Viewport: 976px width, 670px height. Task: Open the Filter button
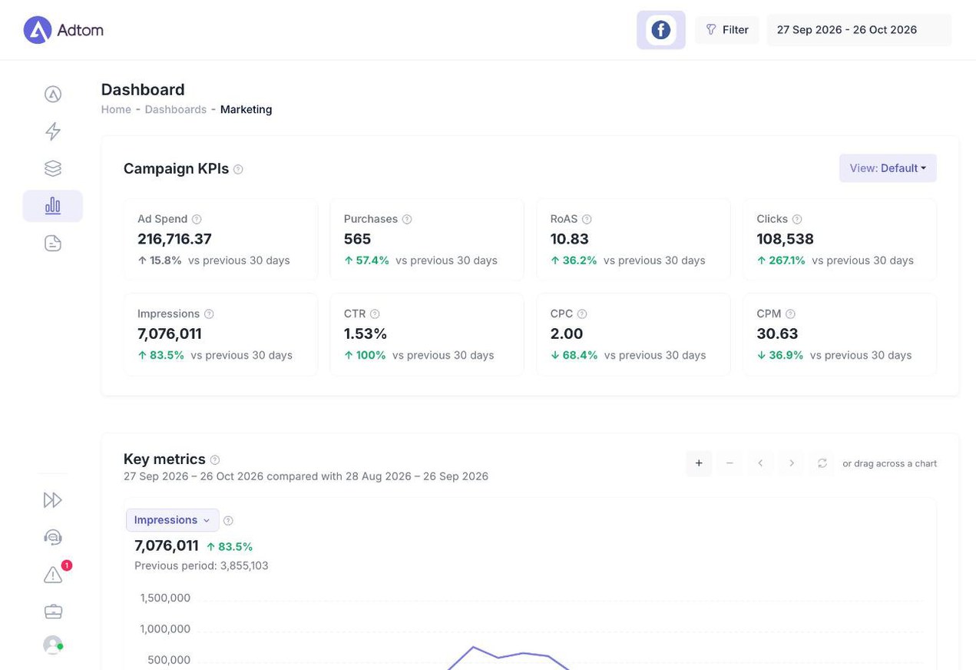pos(726,30)
